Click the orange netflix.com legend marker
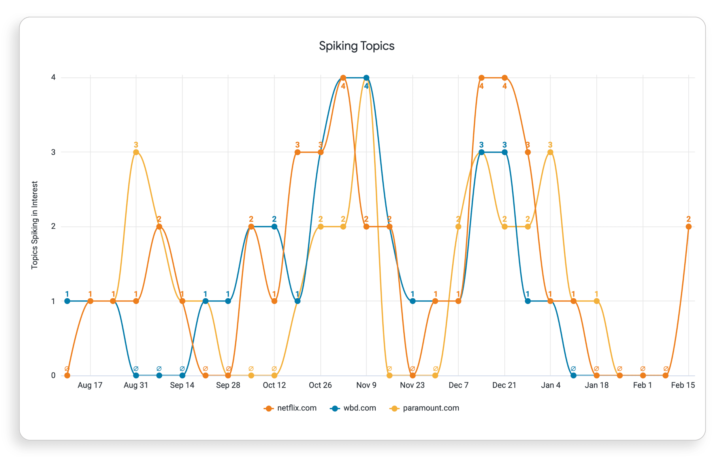 [268, 408]
